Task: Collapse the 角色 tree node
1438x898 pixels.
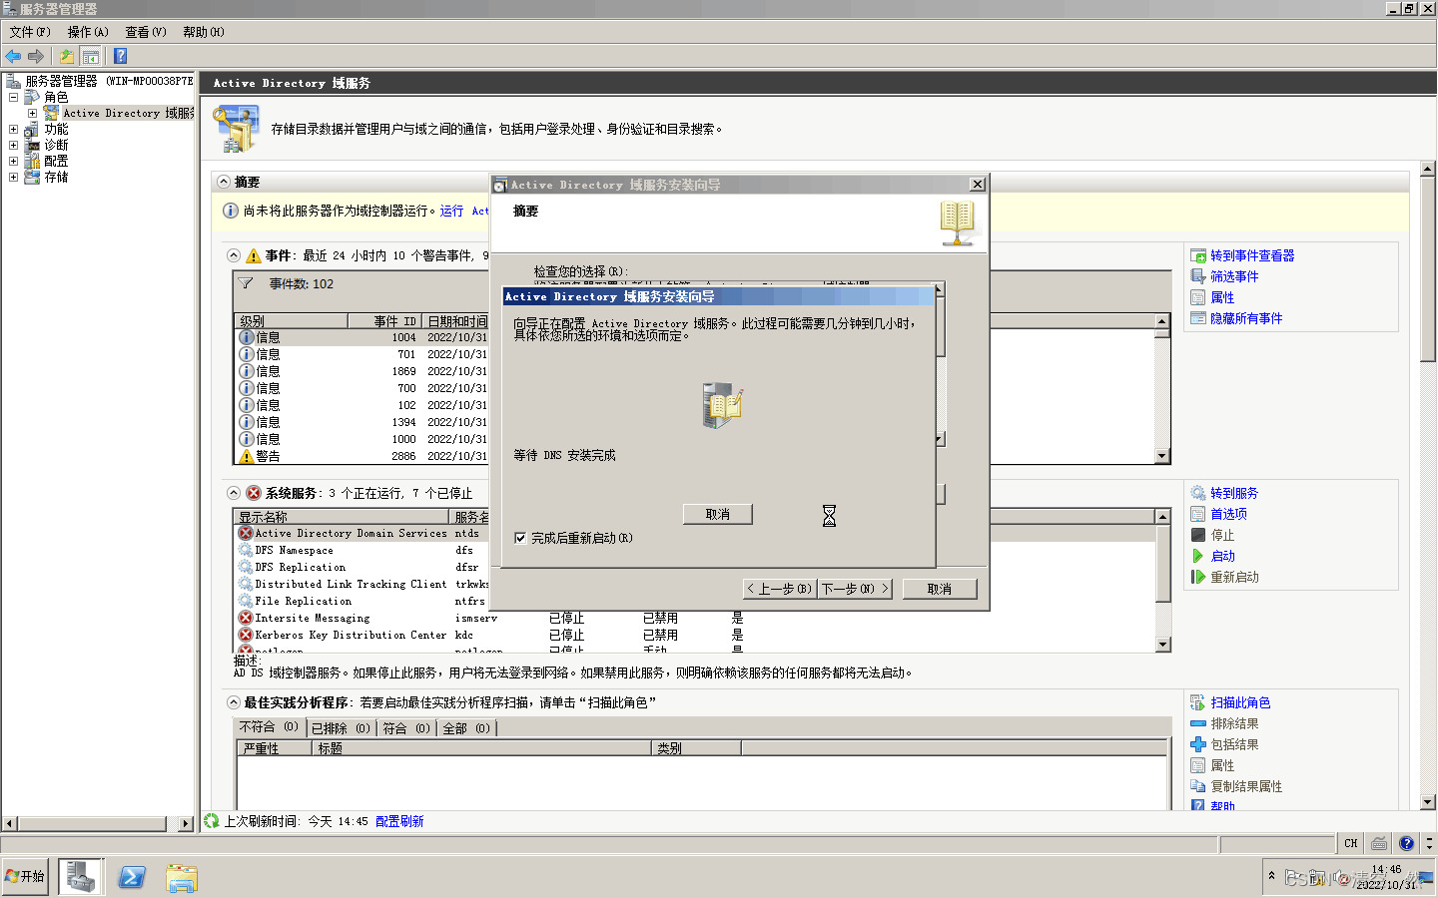Action: (13, 98)
